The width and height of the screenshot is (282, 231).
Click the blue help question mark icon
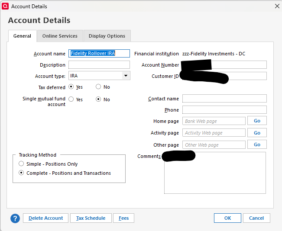pos(15,218)
